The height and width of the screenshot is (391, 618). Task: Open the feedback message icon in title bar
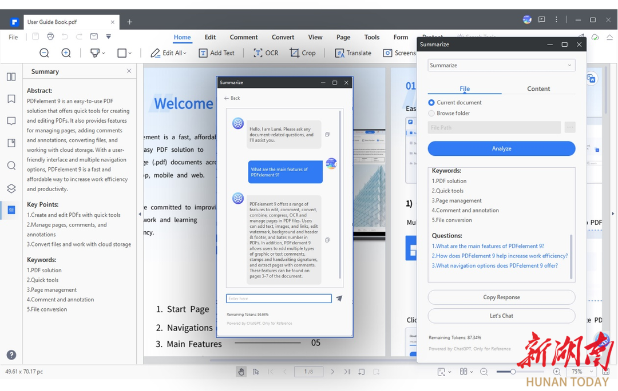[x=542, y=19]
